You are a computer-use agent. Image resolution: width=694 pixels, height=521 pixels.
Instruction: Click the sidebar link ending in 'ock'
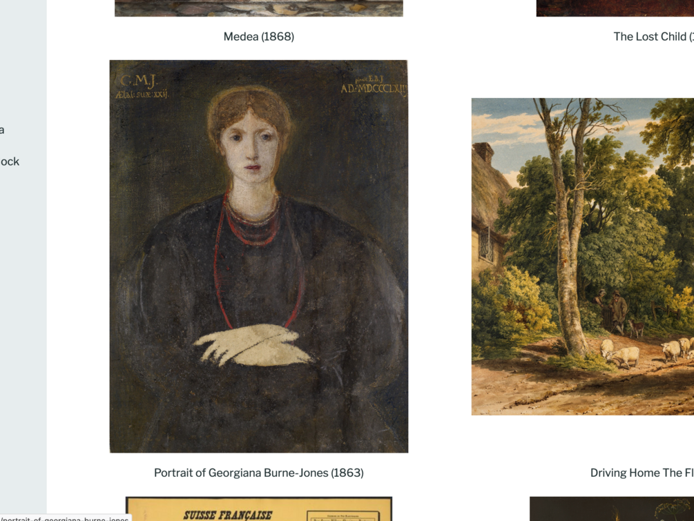click(10, 161)
